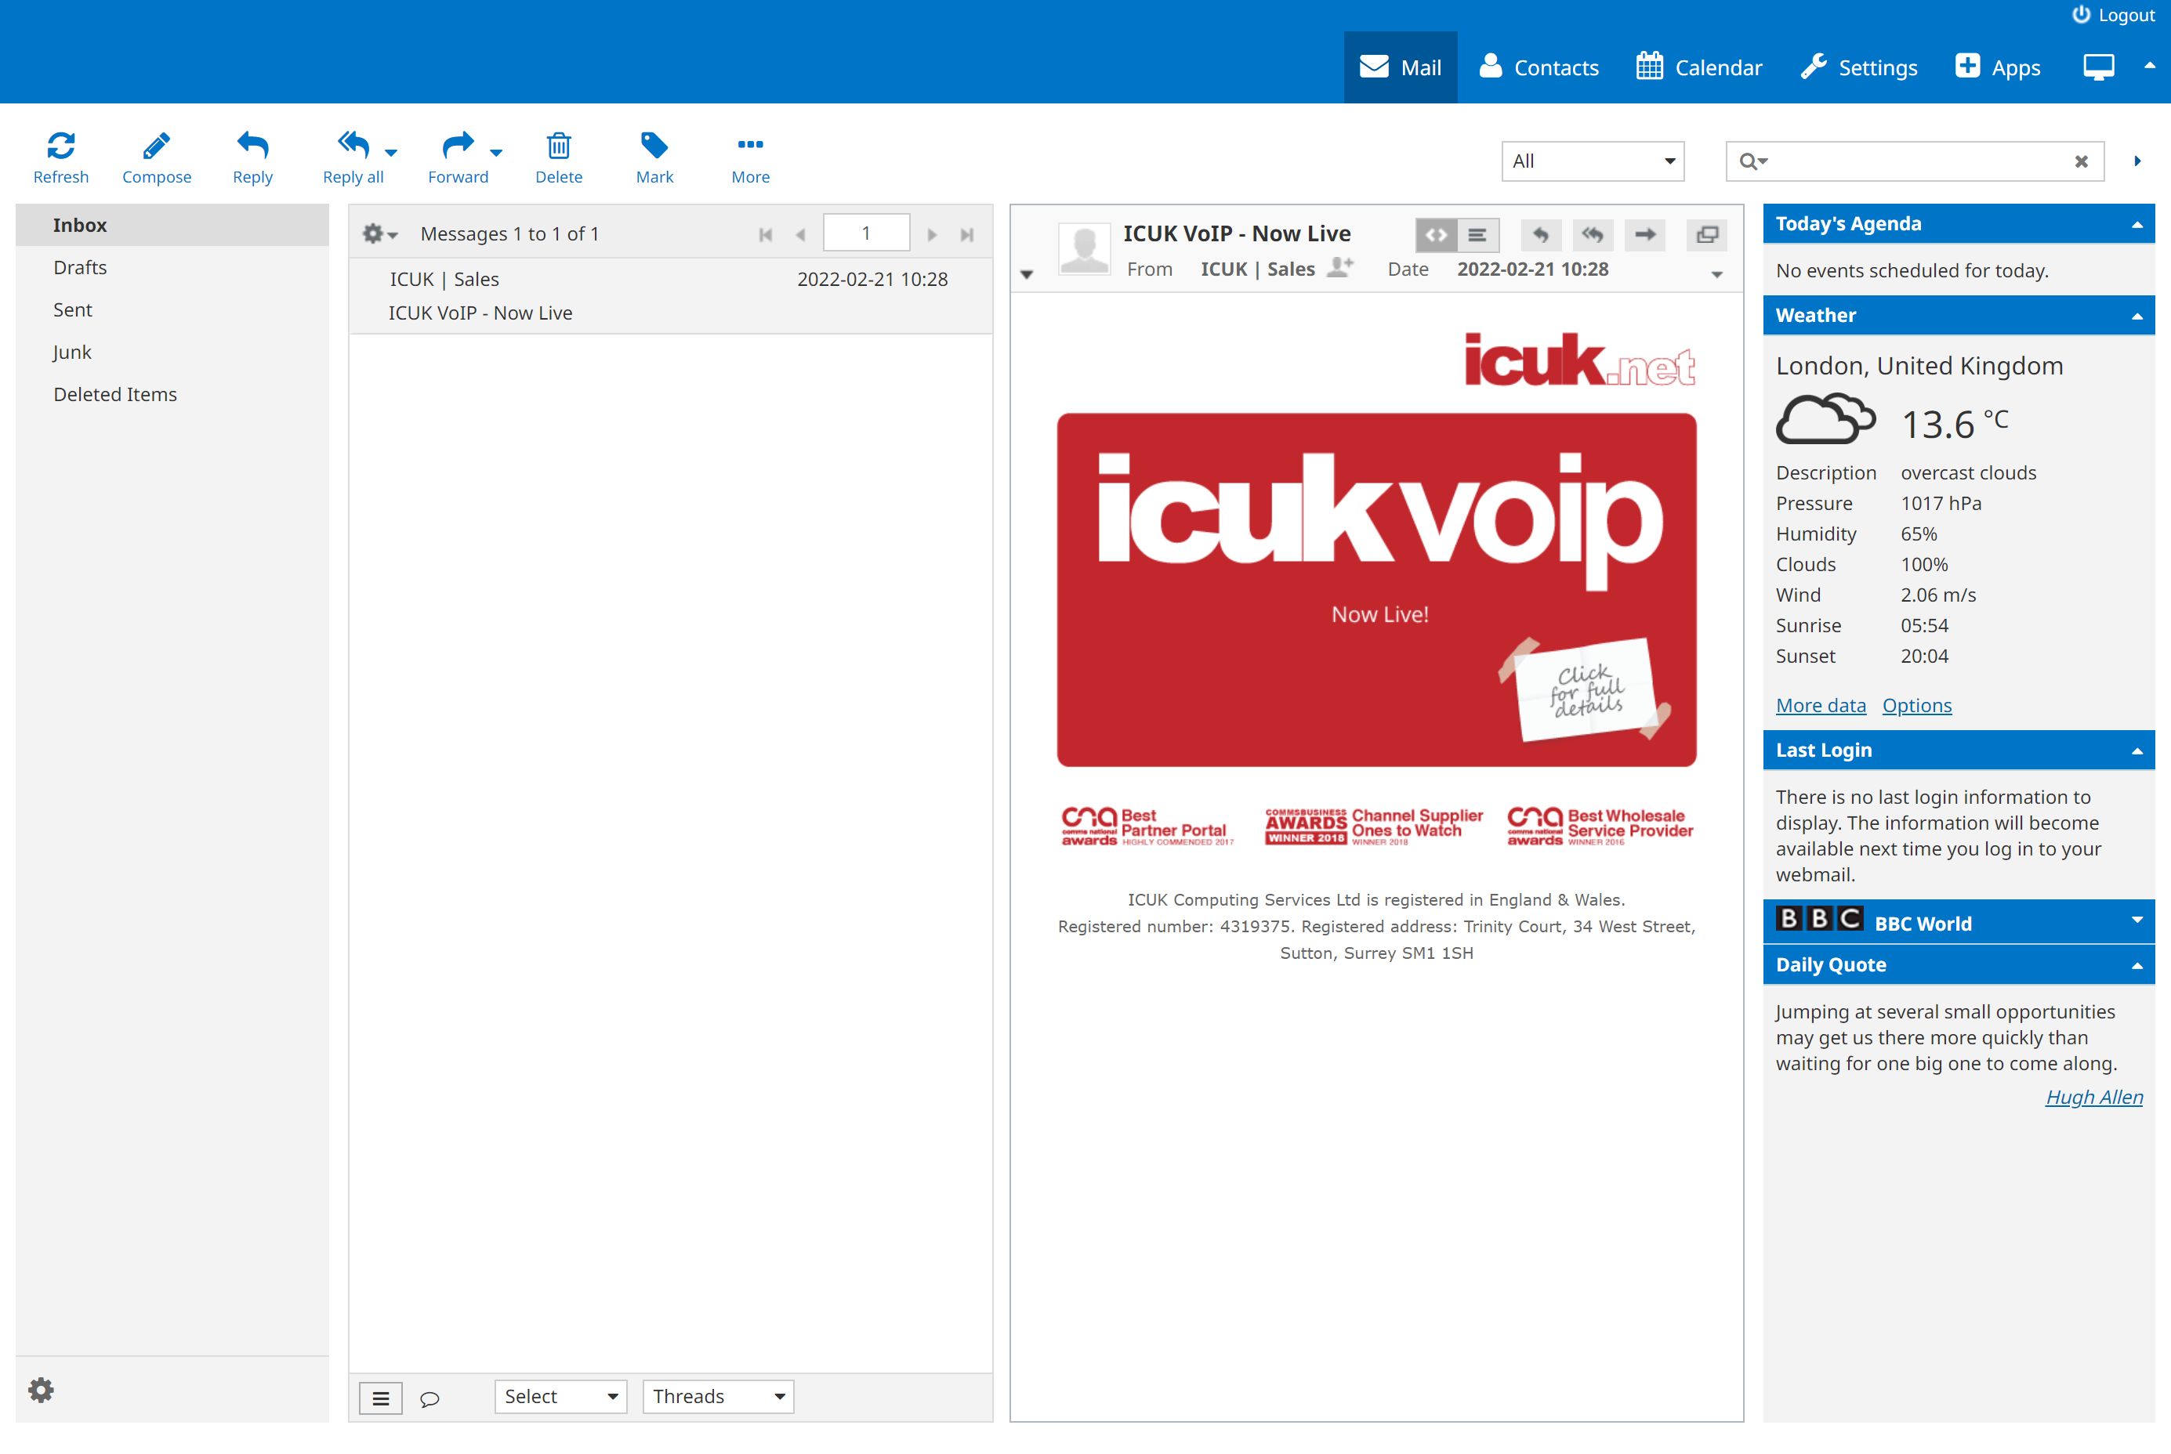This screenshot has width=2171, height=1454.
Task: Open the Reply all options arrow
Action: tap(392, 152)
